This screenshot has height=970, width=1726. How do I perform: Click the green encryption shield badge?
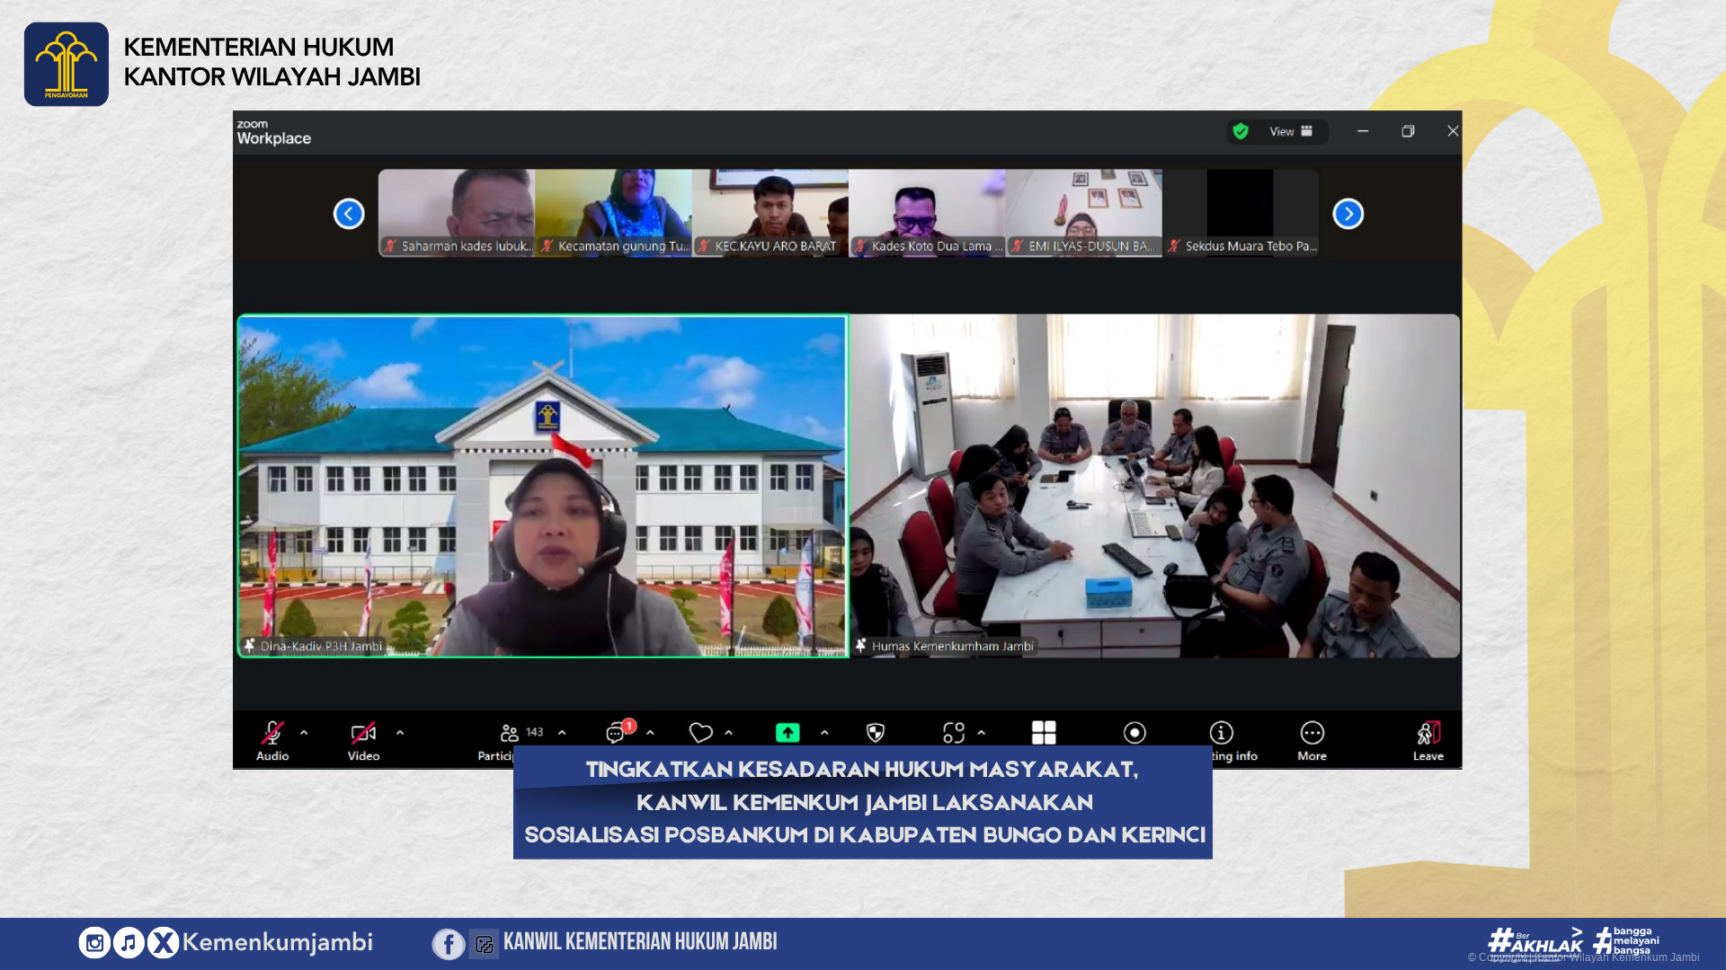point(1241,131)
